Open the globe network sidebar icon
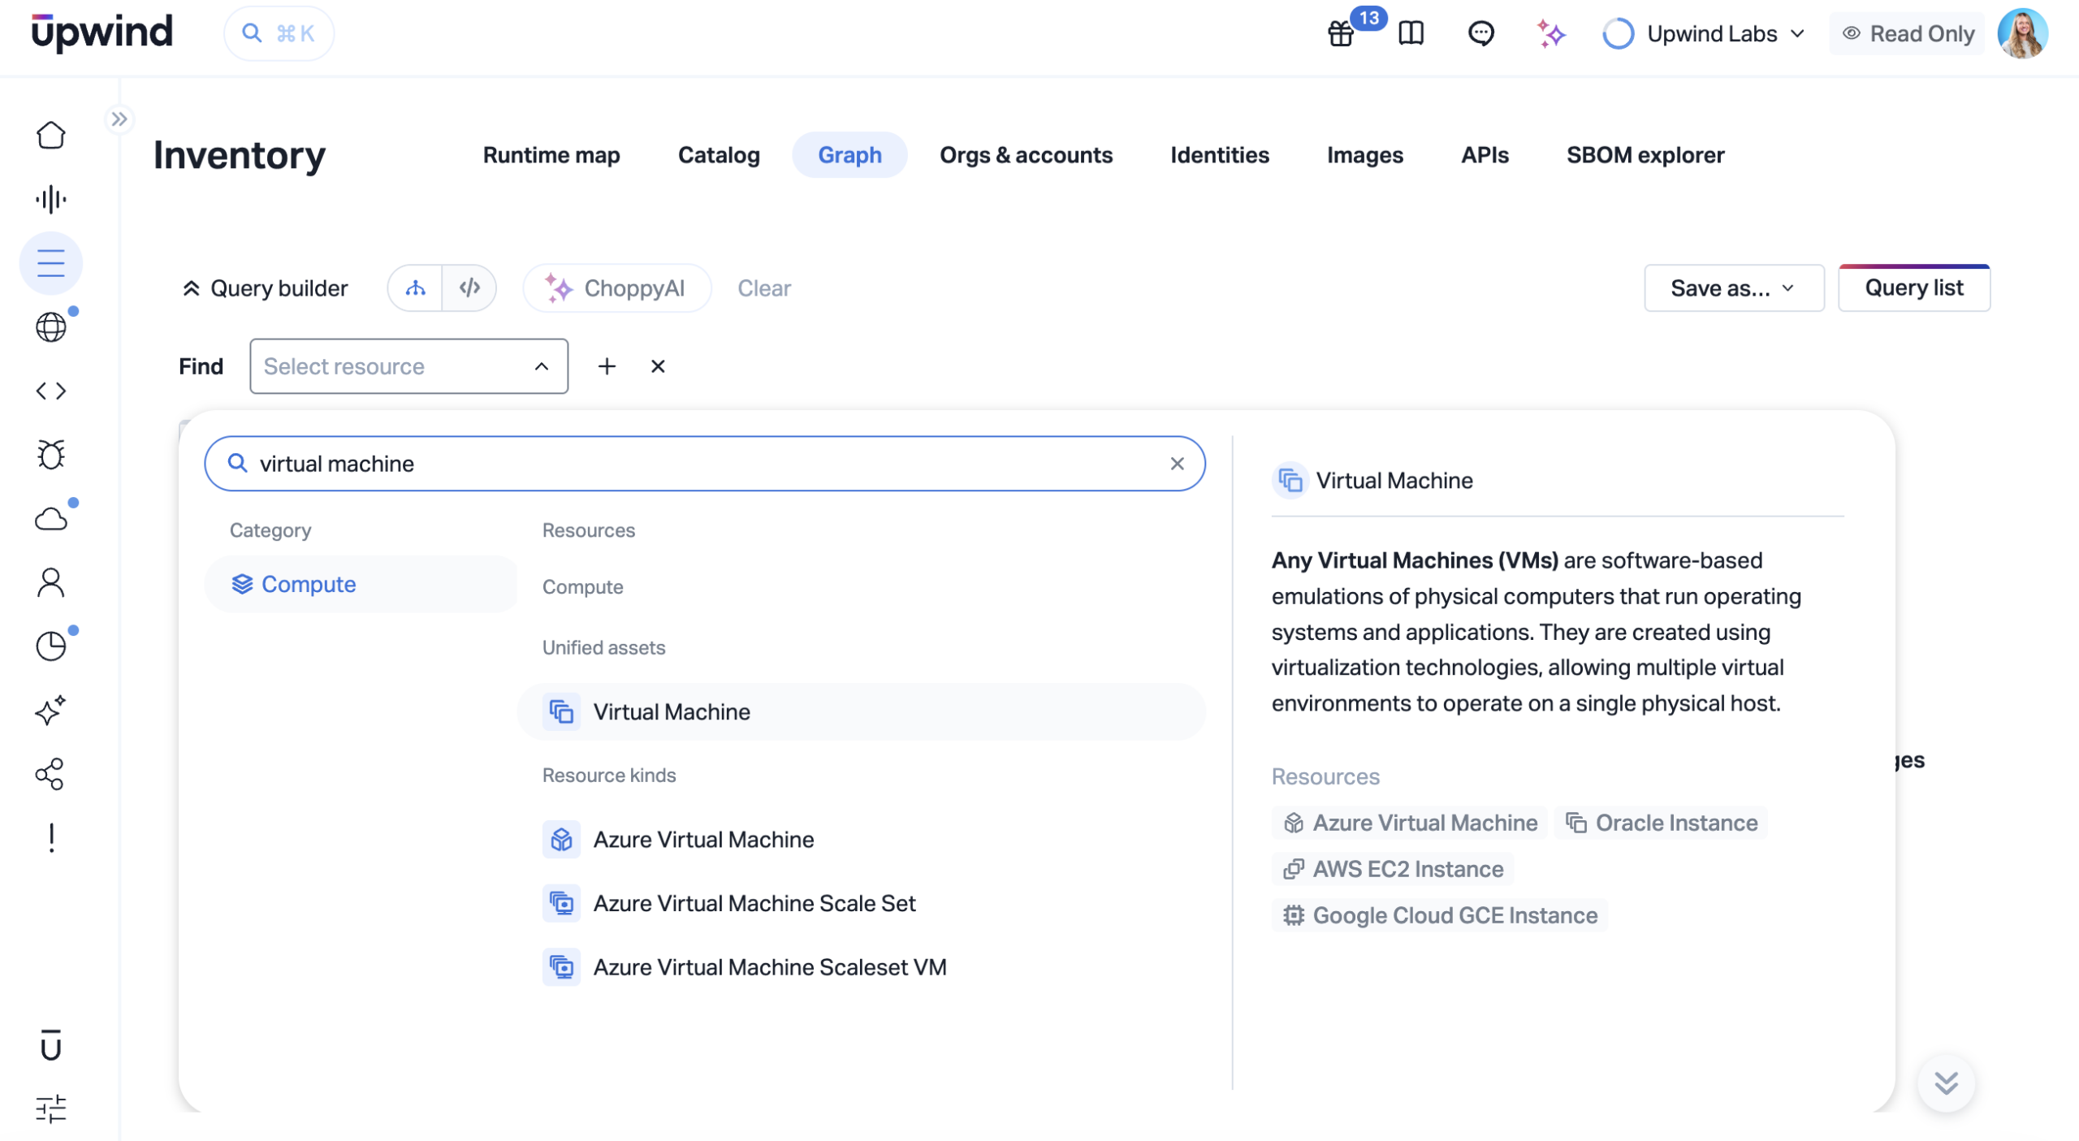 (x=50, y=326)
